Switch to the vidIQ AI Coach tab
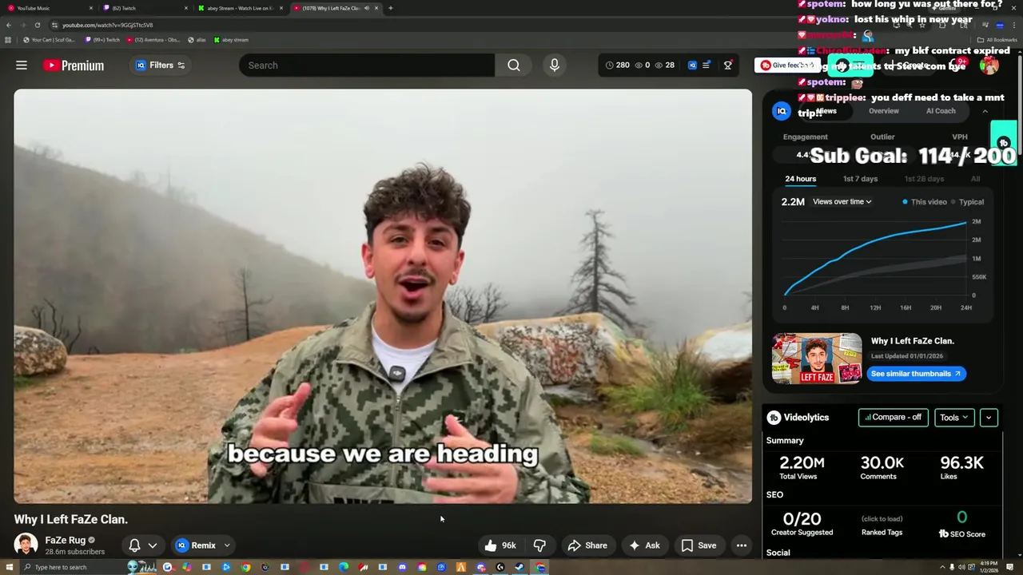 click(x=941, y=111)
